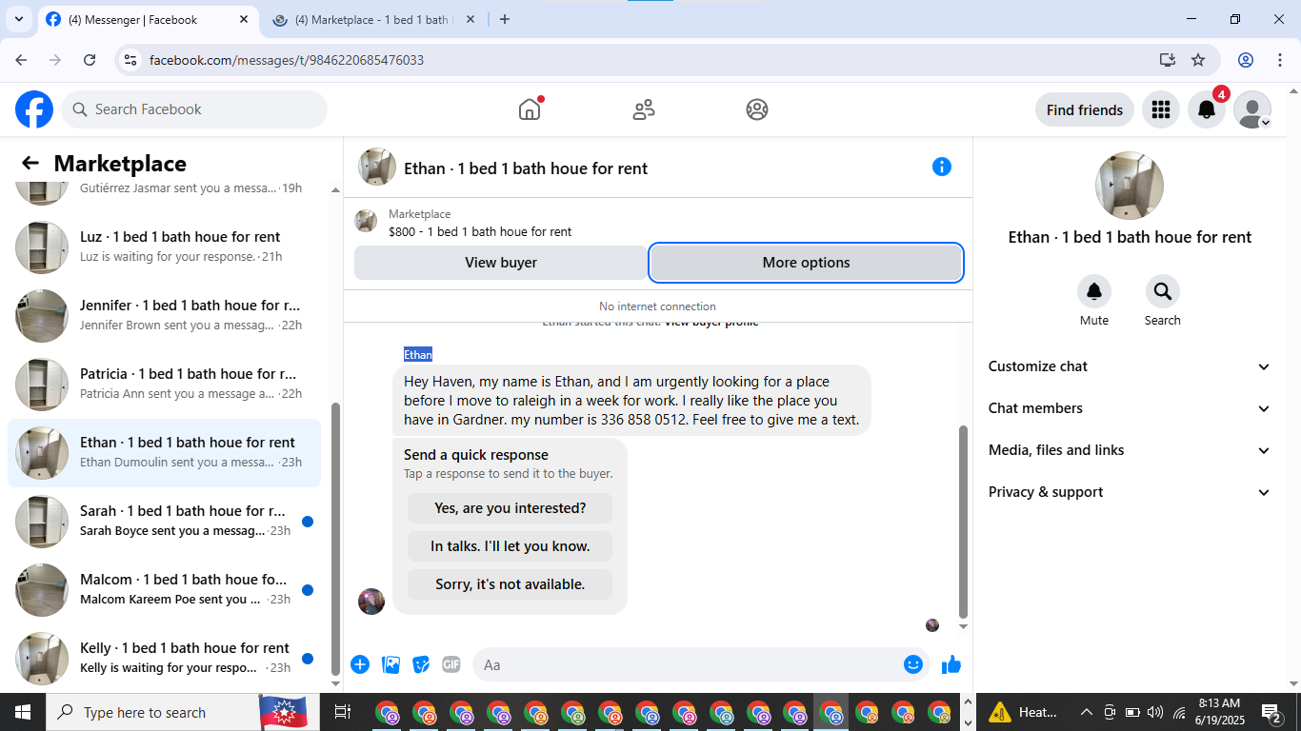Click the install app icon in address bar
Viewport: 1301px width, 731px height.
1168,60
